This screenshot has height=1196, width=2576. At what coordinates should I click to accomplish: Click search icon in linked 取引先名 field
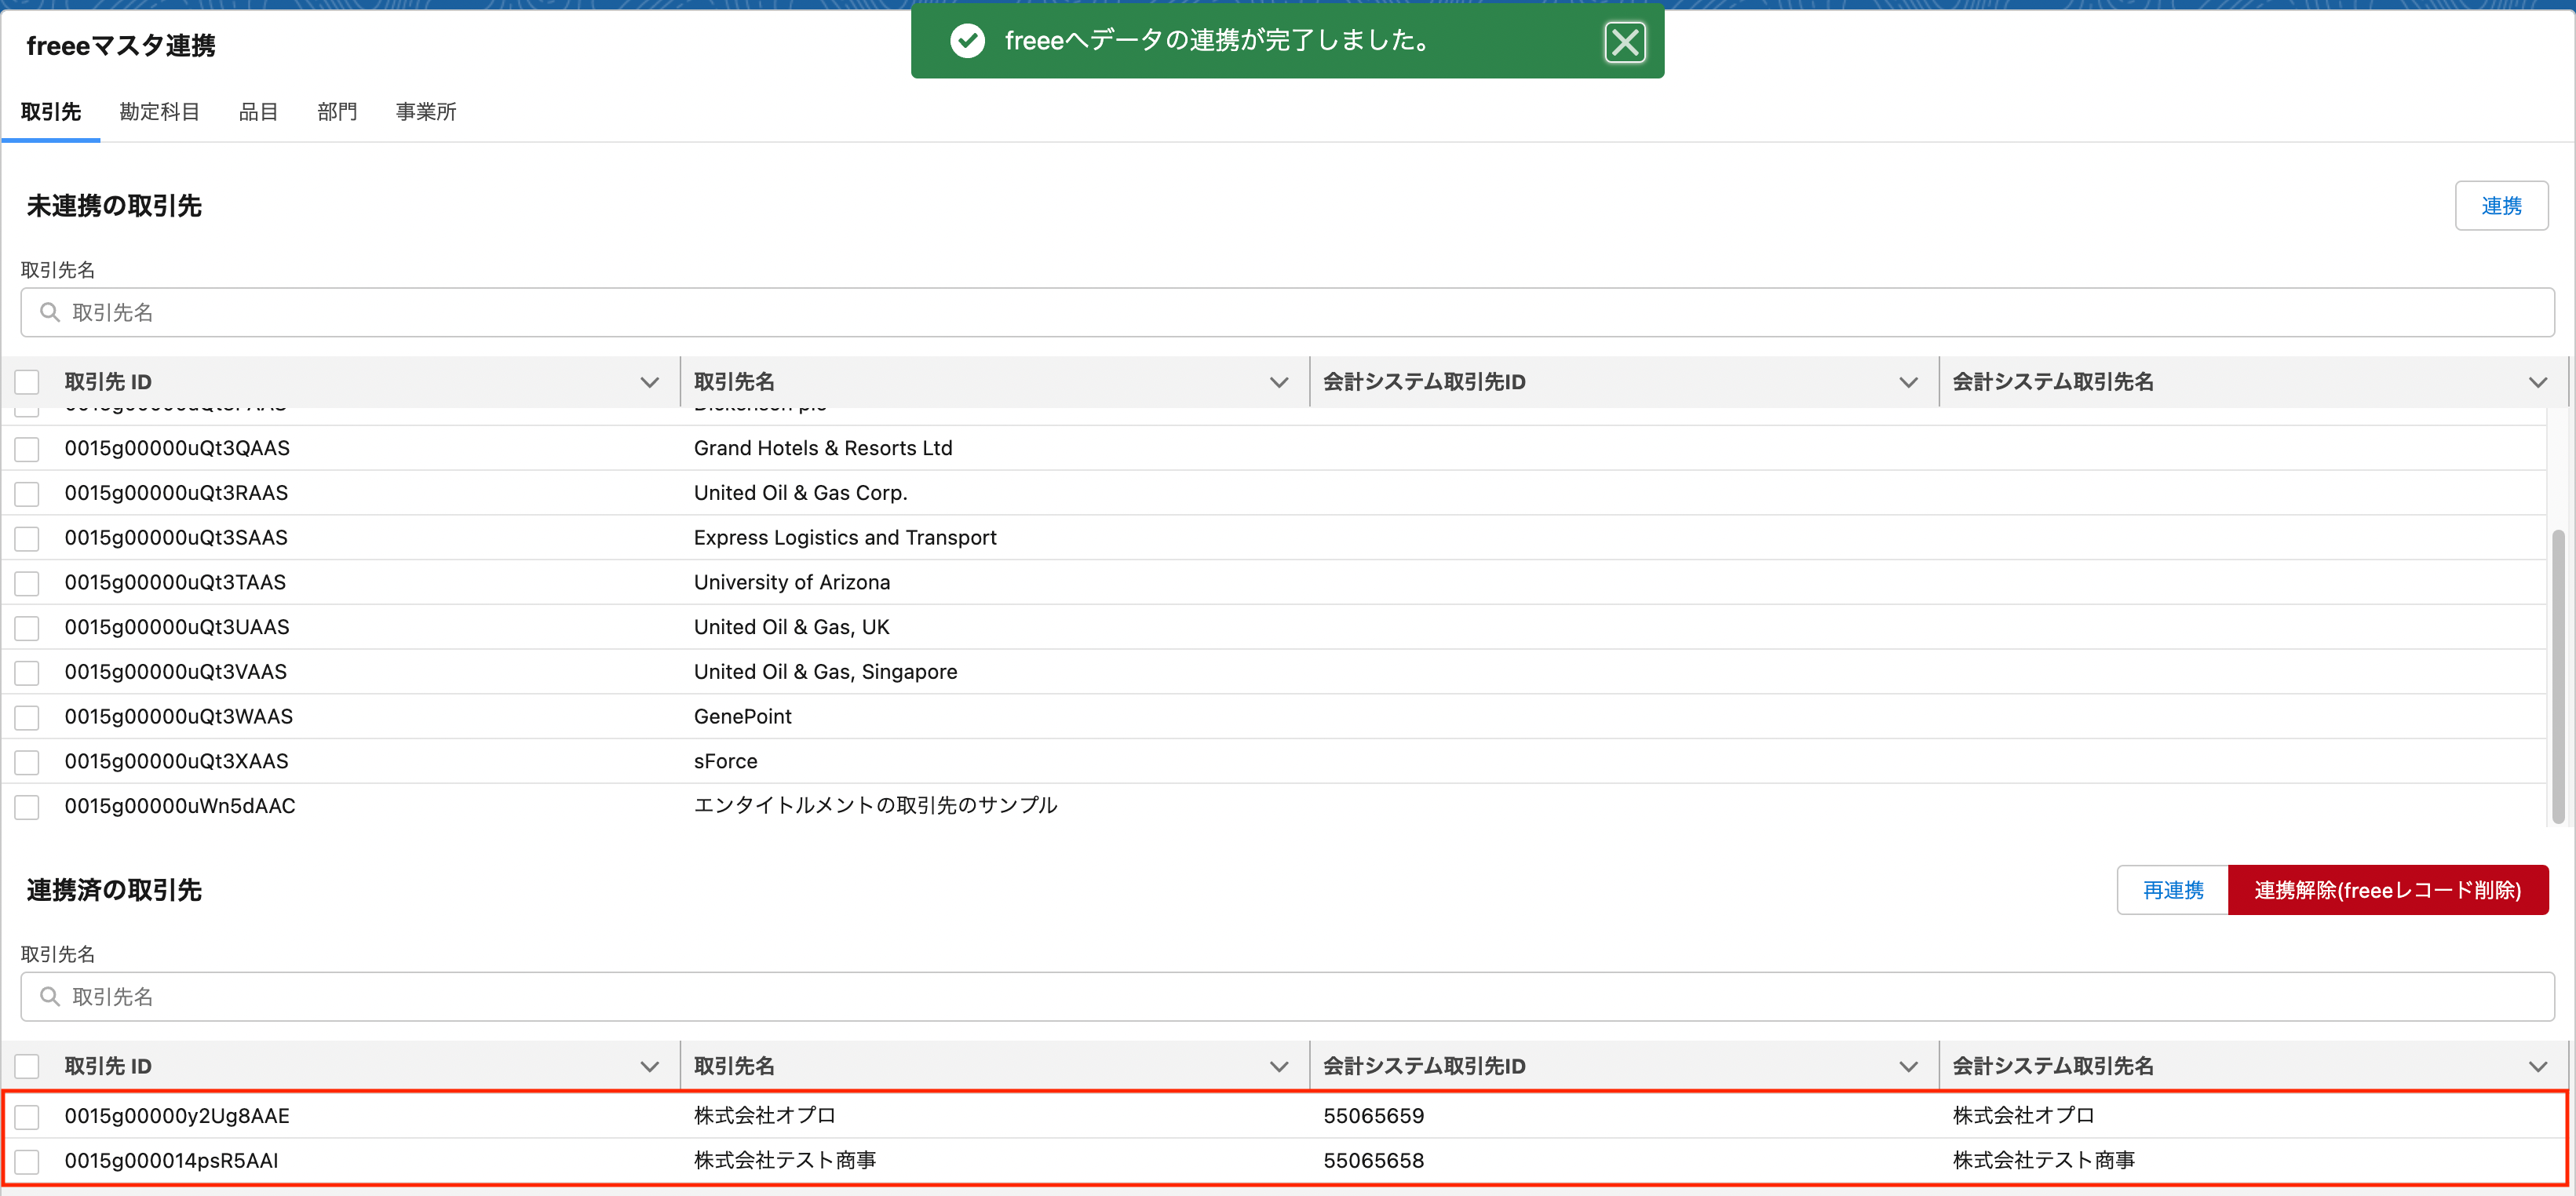[50, 997]
